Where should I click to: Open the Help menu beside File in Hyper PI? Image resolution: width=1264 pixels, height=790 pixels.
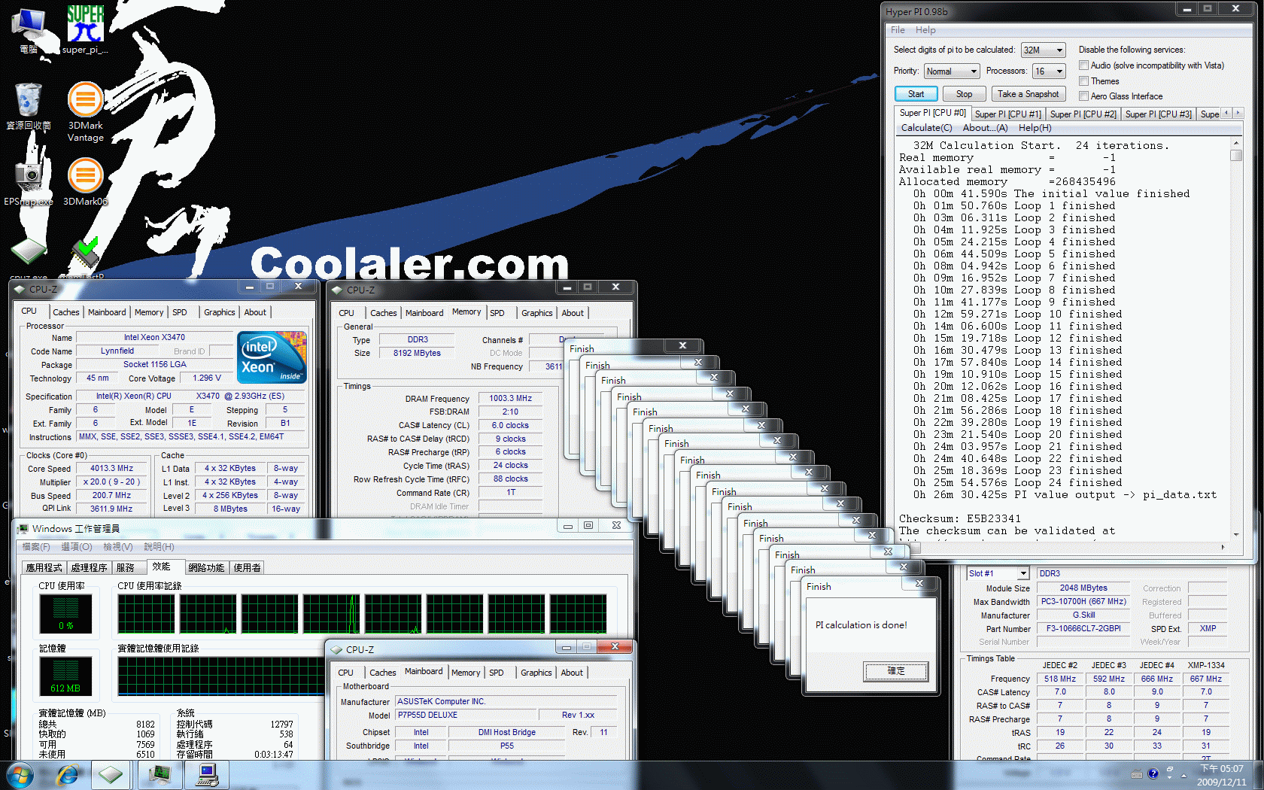[925, 30]
